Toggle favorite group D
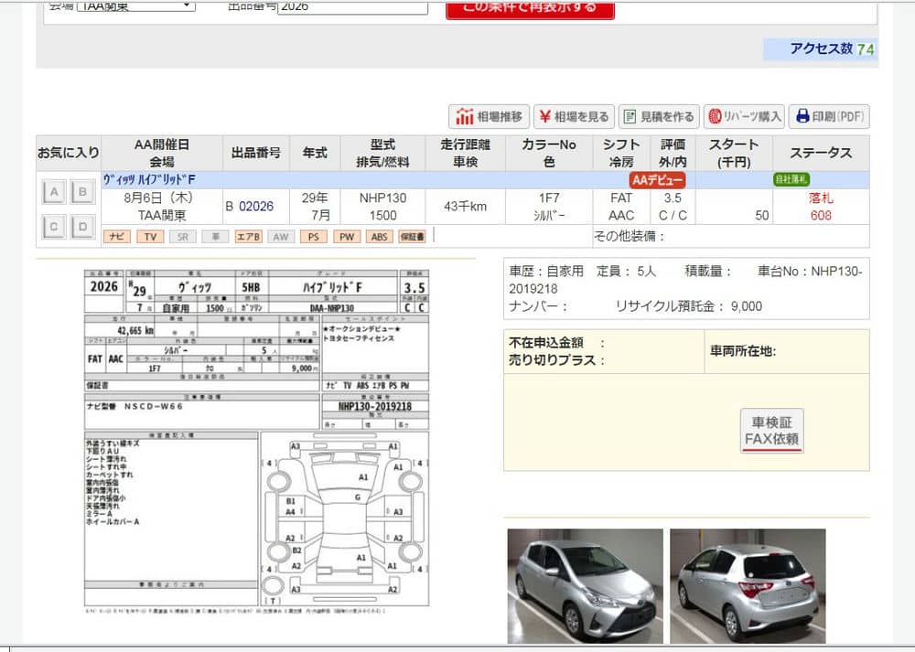 tap(82, 226)
